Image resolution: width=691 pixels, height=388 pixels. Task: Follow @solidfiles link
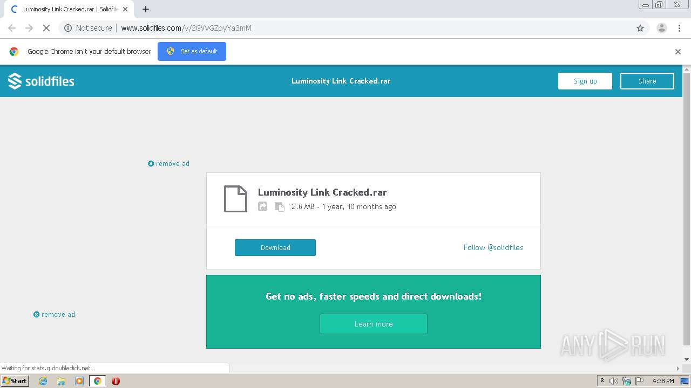click(x=493, y=247)
